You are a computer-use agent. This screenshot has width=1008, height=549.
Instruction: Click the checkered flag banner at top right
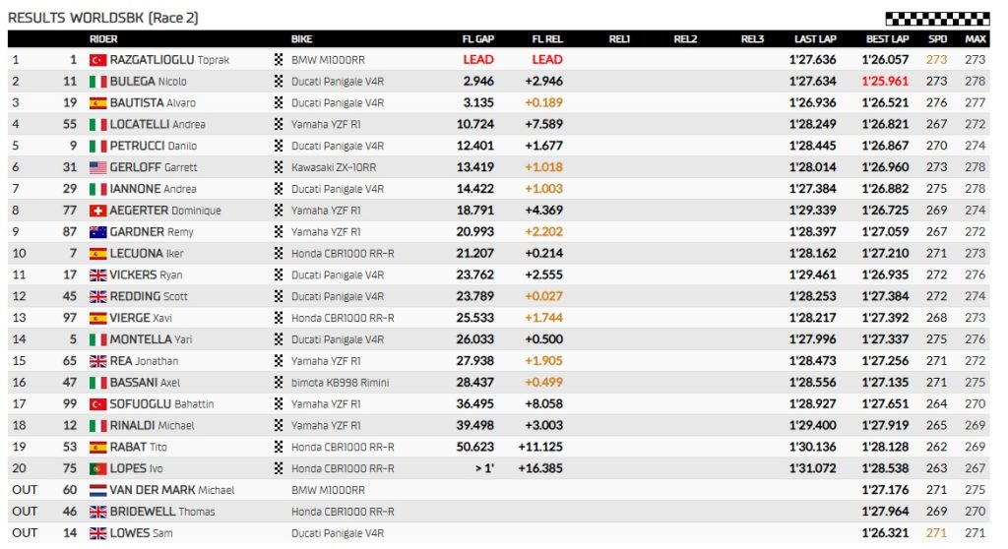tap(937, 18)
